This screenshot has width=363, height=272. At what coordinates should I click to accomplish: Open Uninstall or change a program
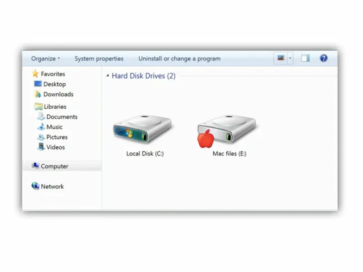point(179,59)
